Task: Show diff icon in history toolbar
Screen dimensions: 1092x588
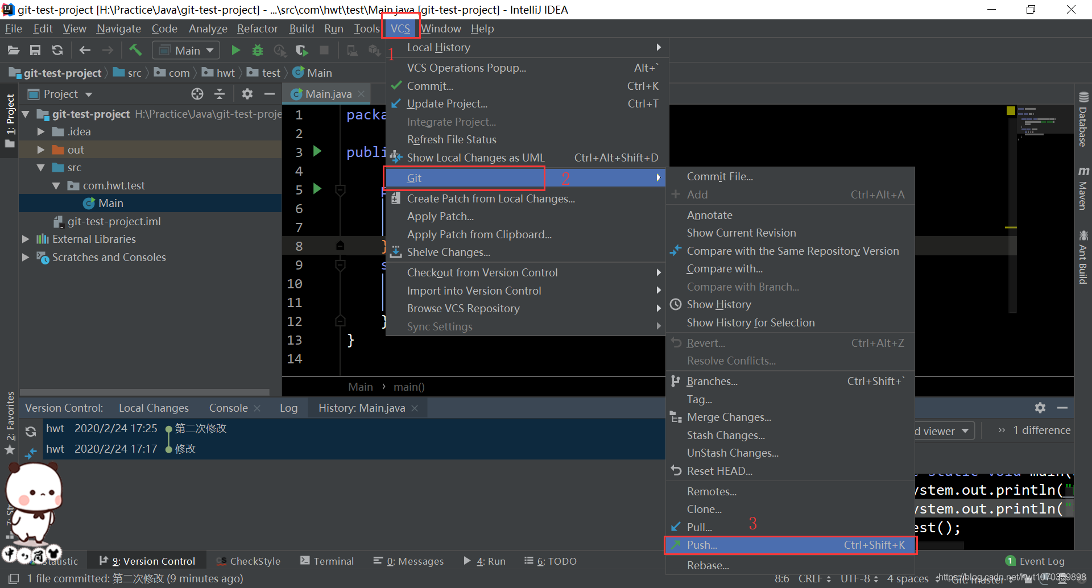Action: pyautogui.click(x=31, y=453)
